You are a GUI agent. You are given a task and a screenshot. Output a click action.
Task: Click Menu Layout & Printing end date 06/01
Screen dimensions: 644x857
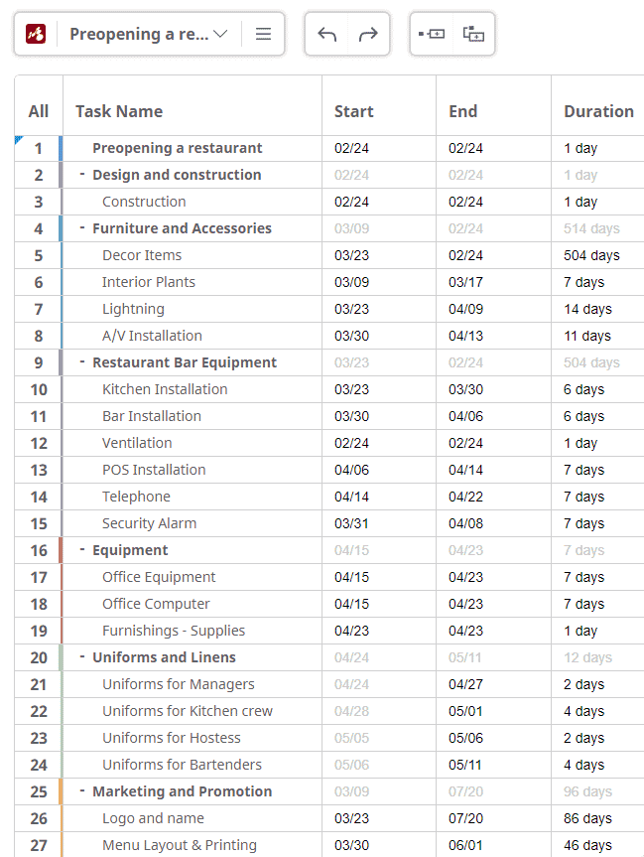(x=466, y=845)
